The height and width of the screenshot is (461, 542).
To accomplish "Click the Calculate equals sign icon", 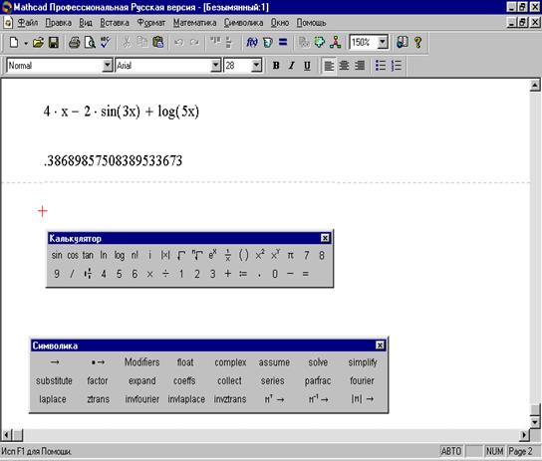I will (283, 43).
